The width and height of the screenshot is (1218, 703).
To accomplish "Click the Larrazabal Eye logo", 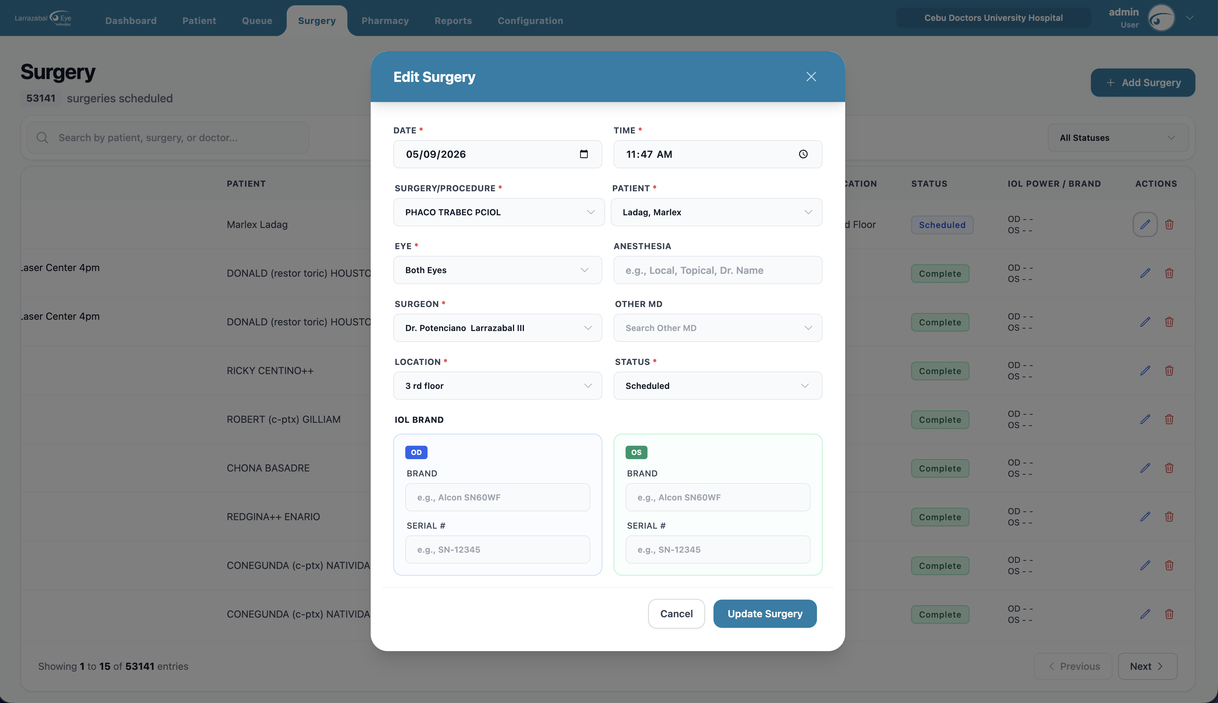I will click(43, 18).
